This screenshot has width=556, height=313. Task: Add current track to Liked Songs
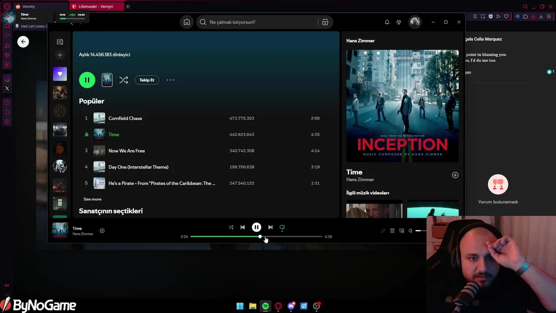click(102, 231)
